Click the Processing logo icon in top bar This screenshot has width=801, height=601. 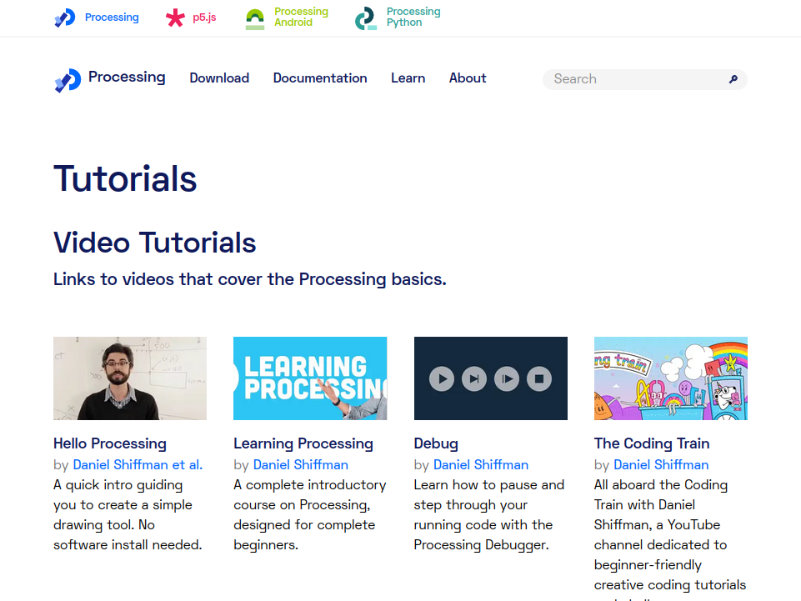coord(65,18)
